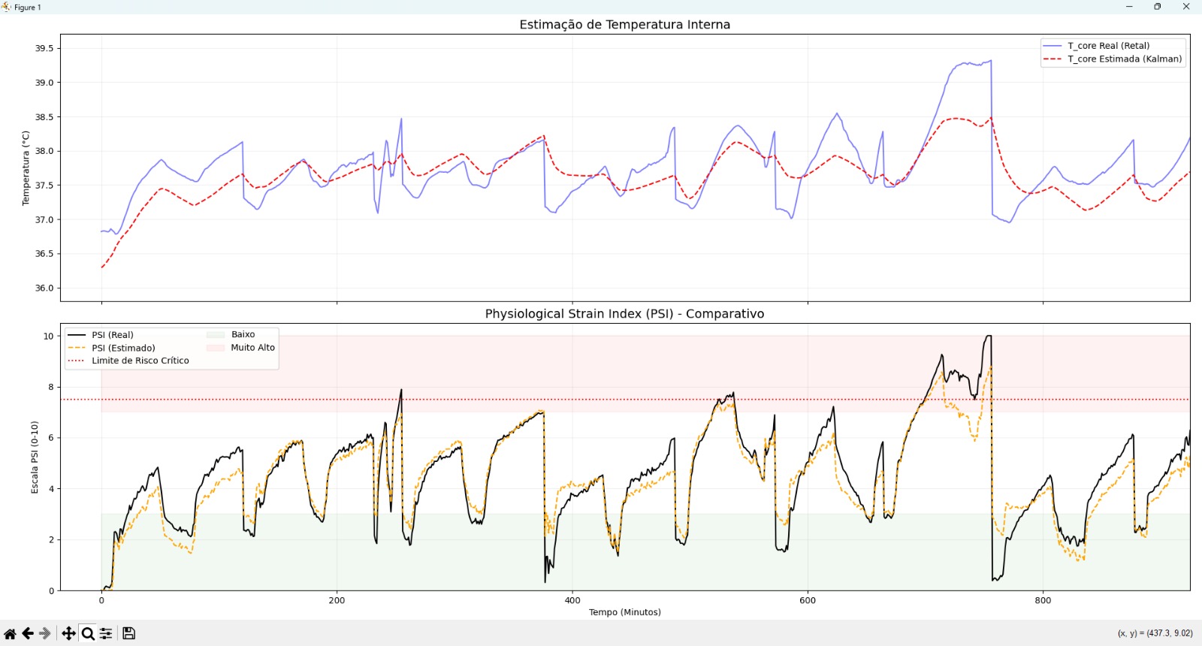Click the Figure 1 window icon

pyautogui.click(x=7, y=7)
